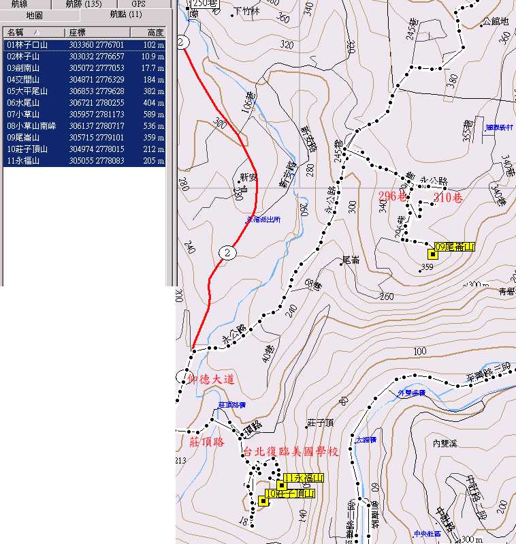Image resolution: width=516 pixels, height=544 pixels.
Task: Click the 莊子頂 place name on map
Action: (321, 423)
